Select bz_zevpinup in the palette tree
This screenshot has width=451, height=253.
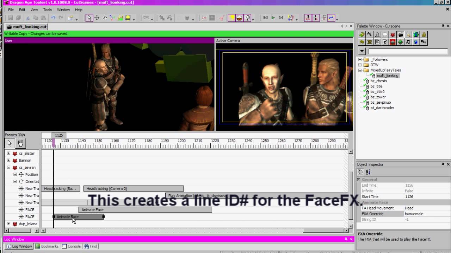[x=381, y=102]
